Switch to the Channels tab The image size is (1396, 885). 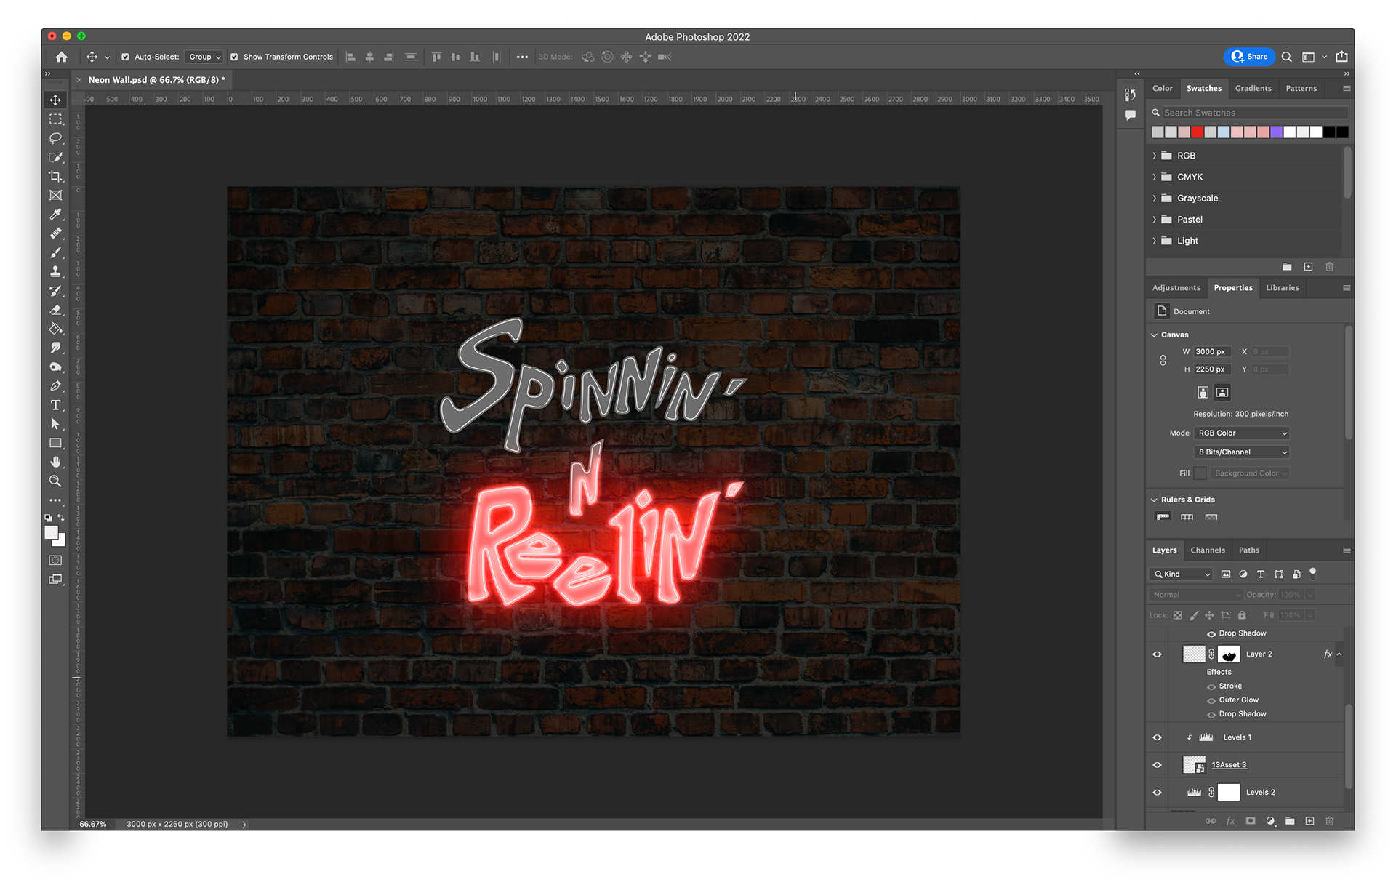[x=1208, y=550]
